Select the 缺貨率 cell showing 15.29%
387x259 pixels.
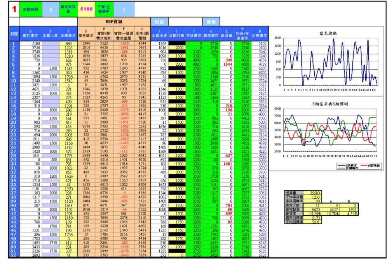coord(312,213)
